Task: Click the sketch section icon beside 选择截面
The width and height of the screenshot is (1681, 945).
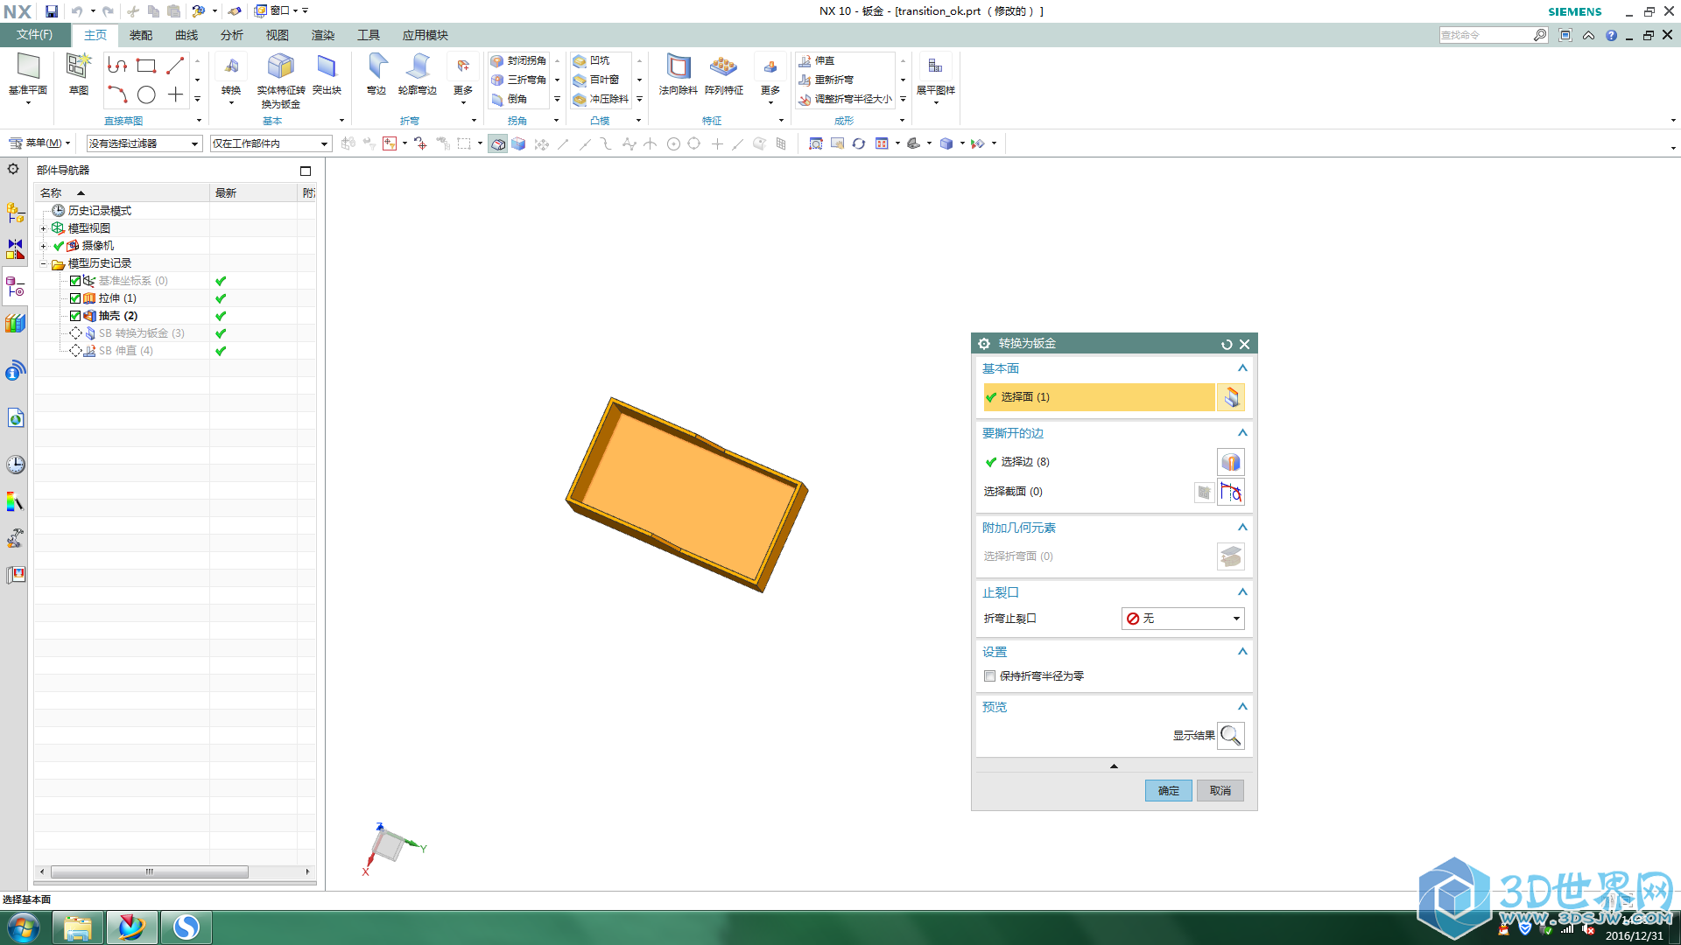Action: tap(1231, 492)
